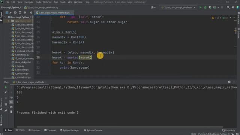The width and height of the screenshot is (240, 135).
Task: Open Run panel settings gear
Action: click(x=229, y=82)
